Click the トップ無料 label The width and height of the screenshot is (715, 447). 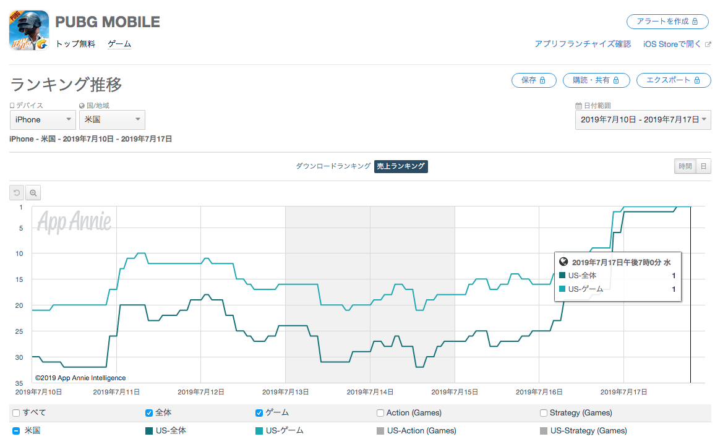point(75,44)
